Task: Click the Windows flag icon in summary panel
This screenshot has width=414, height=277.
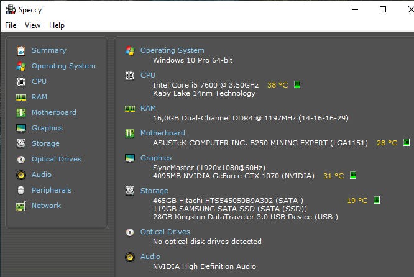Action: click(x=130, y=51)
